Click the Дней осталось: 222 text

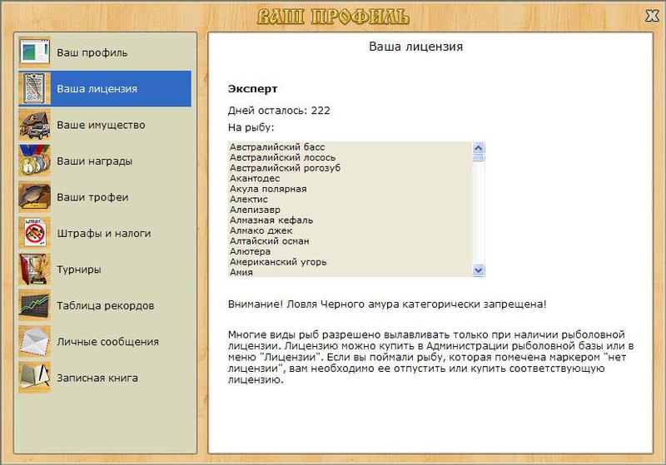coord(279,111)
